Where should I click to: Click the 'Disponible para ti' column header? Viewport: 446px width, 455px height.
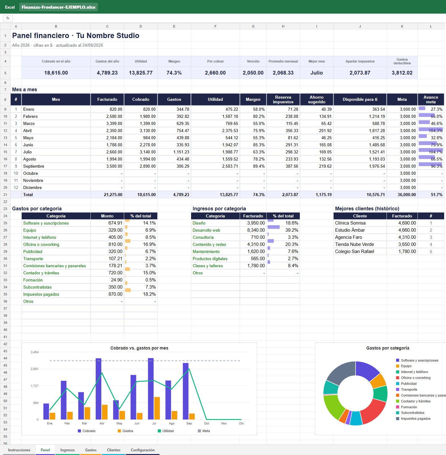pos(360,99)
